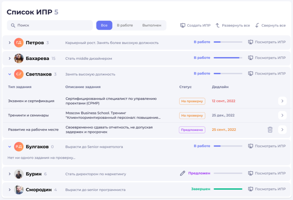The height and width of the screenshot is (200, 293).
Task: Click the Создать ИПР presentation icon
Action: pos(182,25)
